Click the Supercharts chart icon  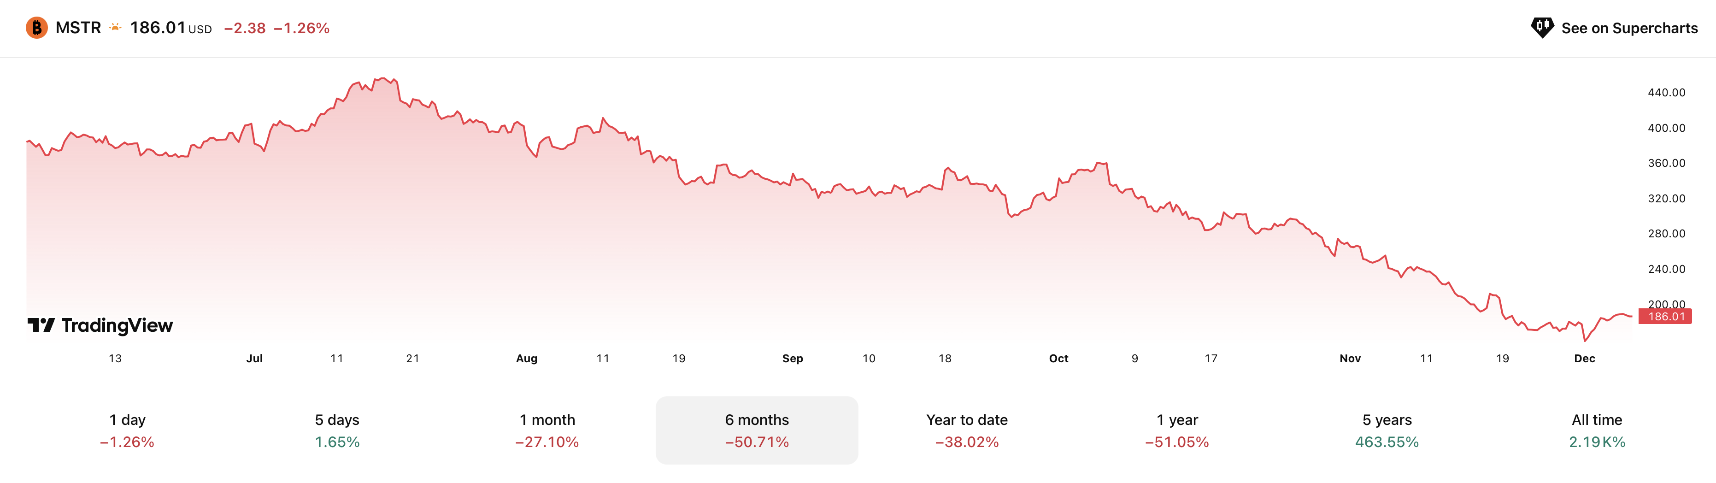pos(1541,28)
